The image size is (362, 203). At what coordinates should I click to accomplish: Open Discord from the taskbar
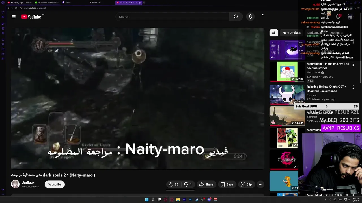[x=209, y=200]
